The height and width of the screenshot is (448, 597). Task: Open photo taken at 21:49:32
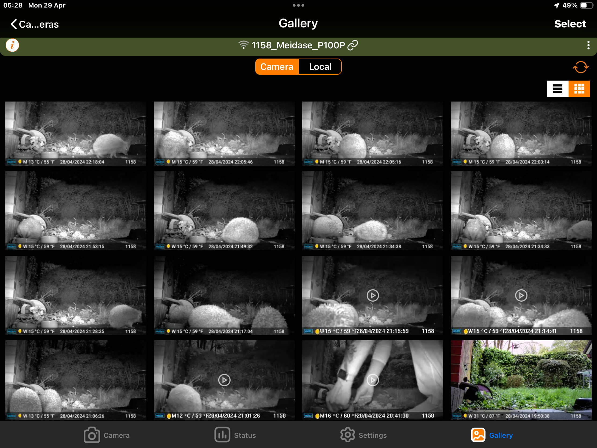click(224, 210)
